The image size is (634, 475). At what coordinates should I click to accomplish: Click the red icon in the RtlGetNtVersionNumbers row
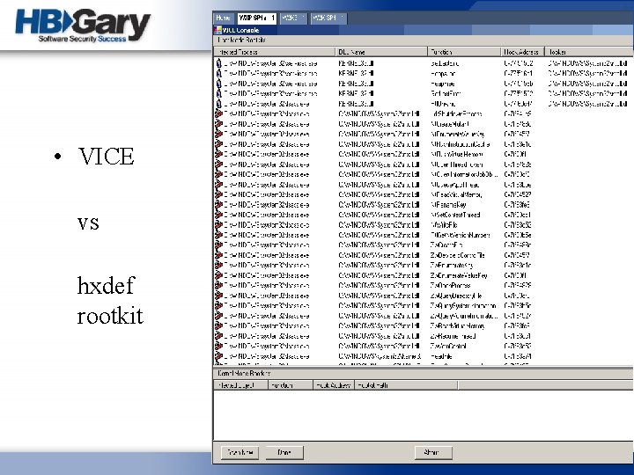218,235
